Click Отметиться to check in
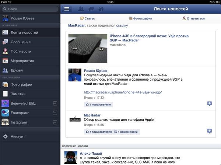This screenshot has width=221, height=165. pos(193,18)
